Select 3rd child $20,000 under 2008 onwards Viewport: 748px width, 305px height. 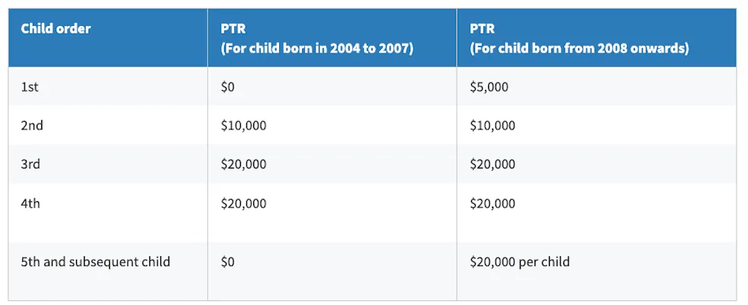click(x=493, y=164)
